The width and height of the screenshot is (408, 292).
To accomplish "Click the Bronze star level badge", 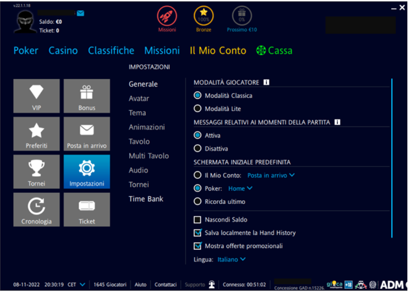I will (x=204, y=16).
